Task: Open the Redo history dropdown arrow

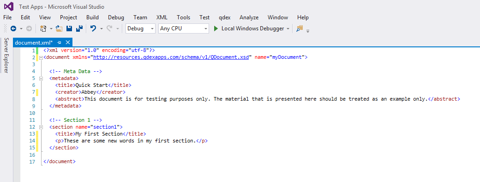Action: pos(118,28)
